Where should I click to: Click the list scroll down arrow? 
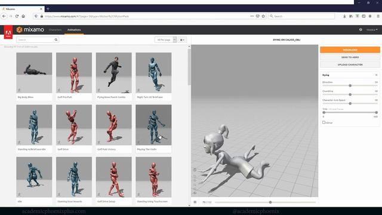pyautogui.click(x=189, y=205)
